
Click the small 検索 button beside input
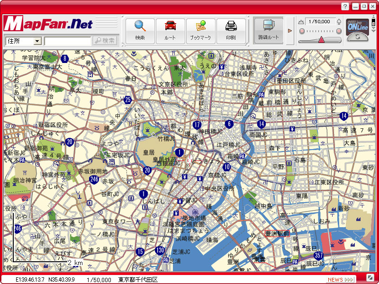pos(105,41)
